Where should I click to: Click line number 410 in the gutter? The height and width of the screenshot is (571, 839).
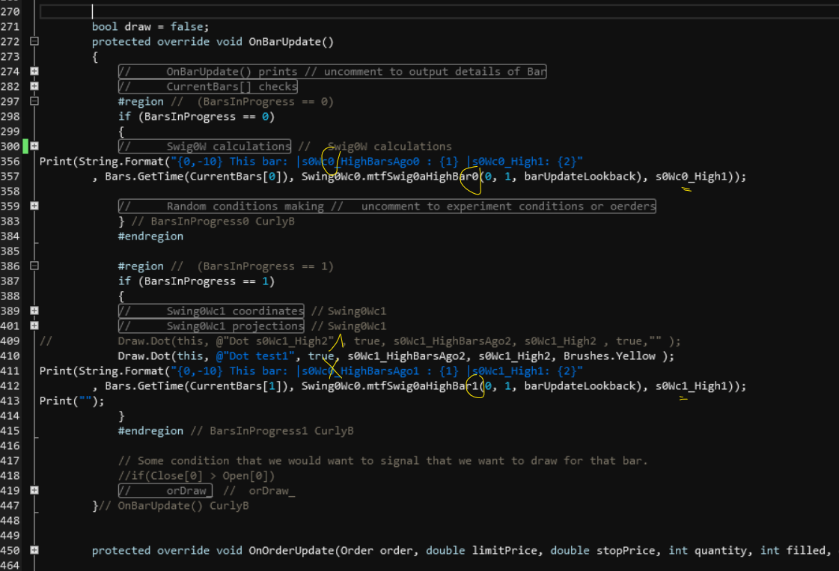point(10,356)
